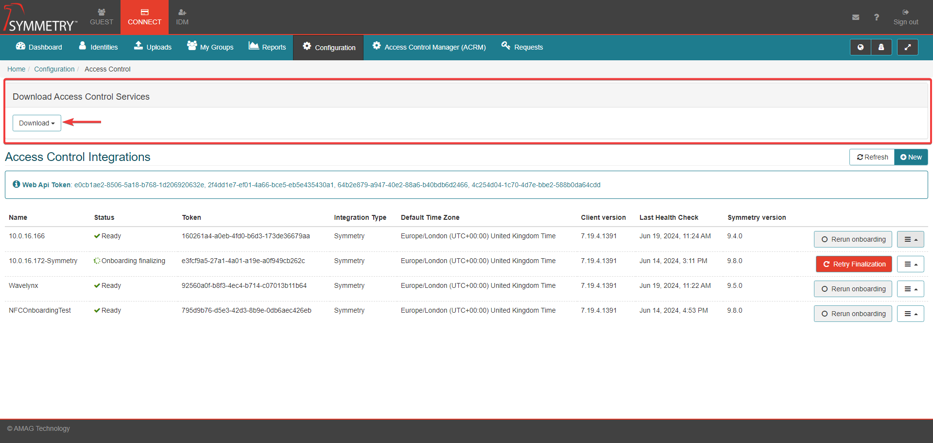
Task: Select the Wavelynx name cell
Action: (x=23, y=285)
